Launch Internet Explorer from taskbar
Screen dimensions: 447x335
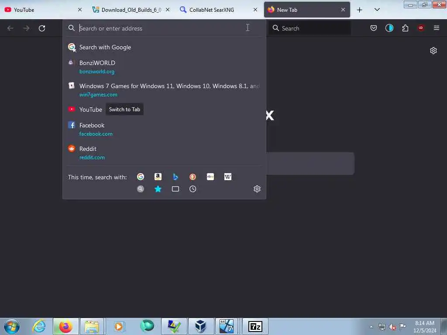[x=39, y=326]
